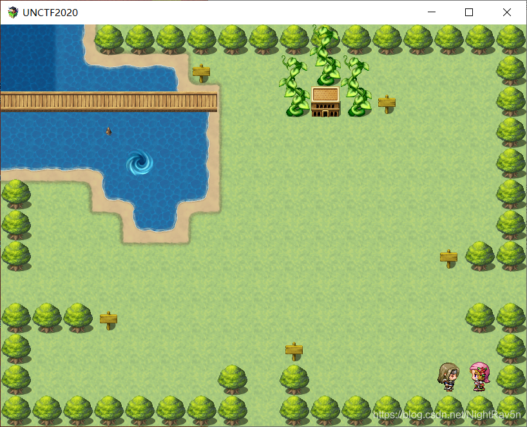Viewport: 527px width, 427px height.
Task: Click the tall middle beanstalk
Action: 325,56
